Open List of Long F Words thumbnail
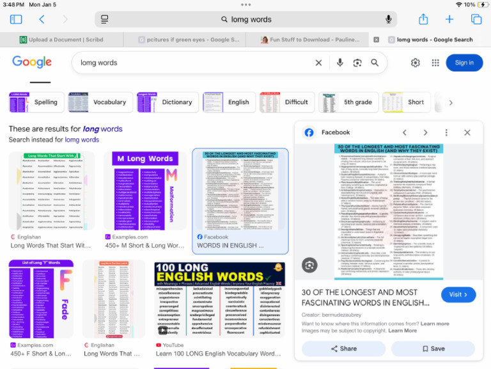Image resolution: width=491 pixels, height=369 pixels. point(41,299)
